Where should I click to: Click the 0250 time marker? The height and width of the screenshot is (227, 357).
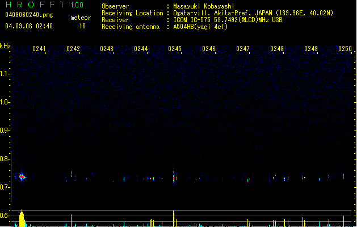tap(345, 49)
